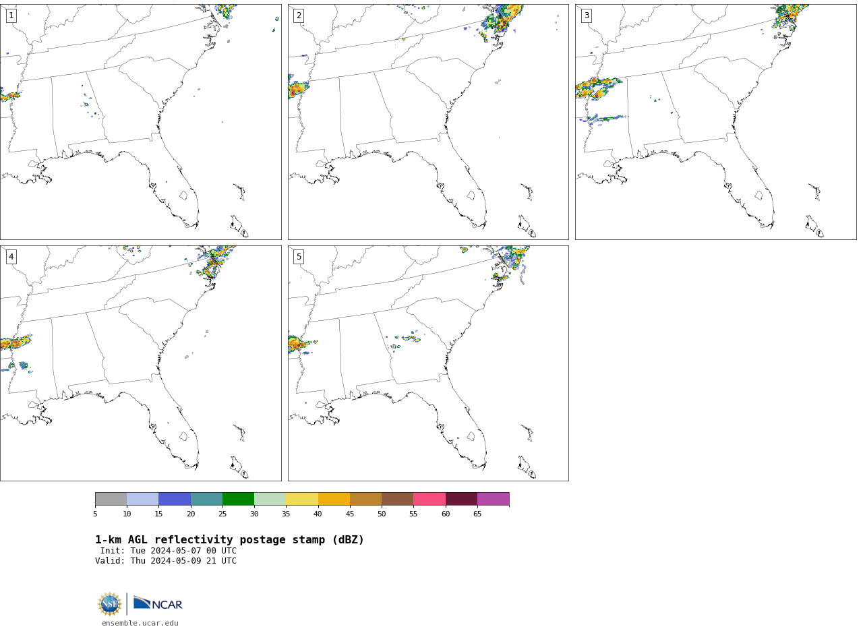863x631 pixels.
Task: Click the number 4 panel label
Action: [x=11, y=257]
